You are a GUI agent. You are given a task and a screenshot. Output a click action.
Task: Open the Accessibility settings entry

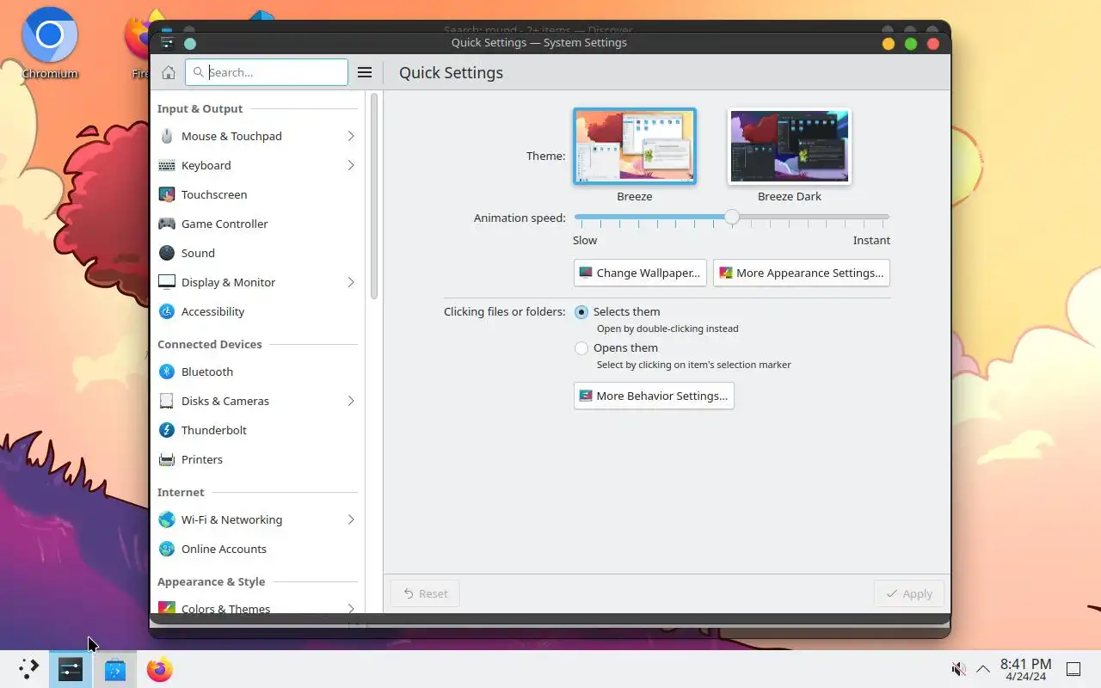point(257,311)
